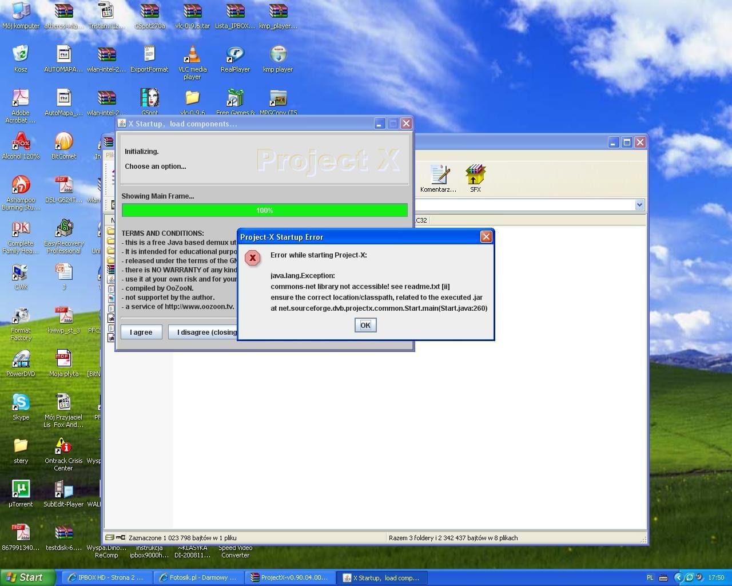Screen dimensions: 732x586
Task: Switch to X Startup, load comp taskbar item
Action: 381,577
